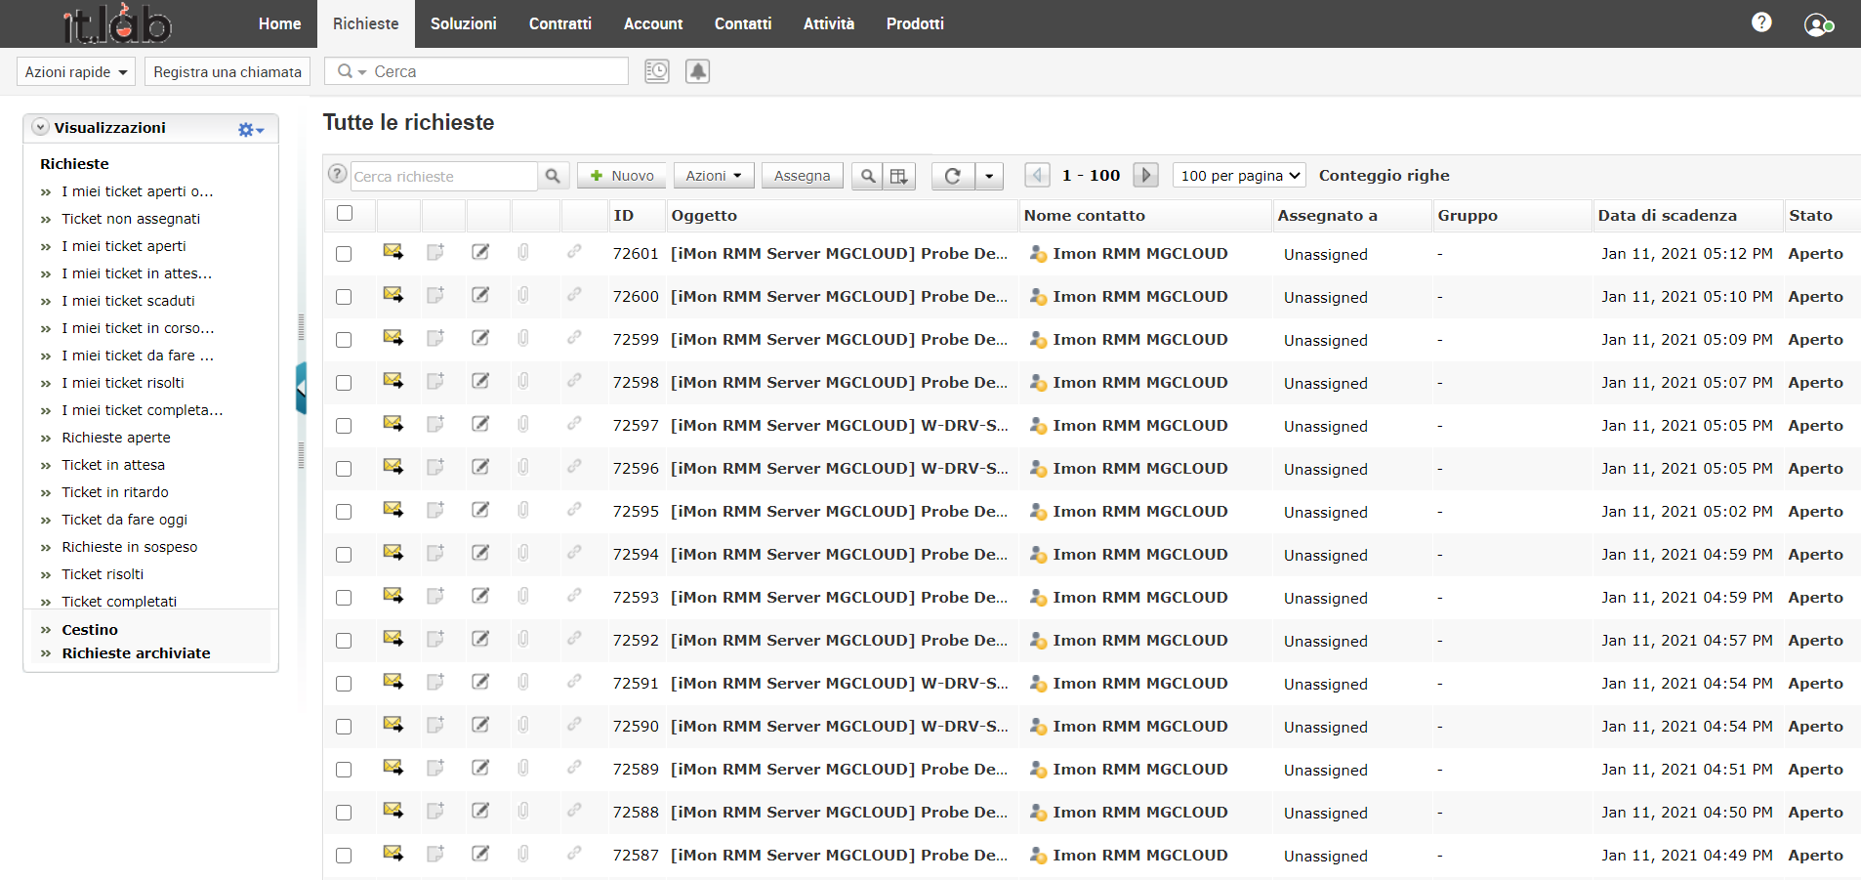Click the user profile avatar icon
The width and height of the screenshot is (1861, 880).
[1817, 24]
